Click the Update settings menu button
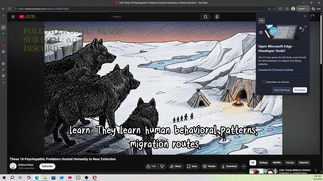This screenshot has width=323, height=181. tap(303, 9)
